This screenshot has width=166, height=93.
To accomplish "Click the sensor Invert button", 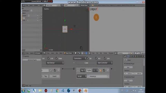I will [54, 76].
